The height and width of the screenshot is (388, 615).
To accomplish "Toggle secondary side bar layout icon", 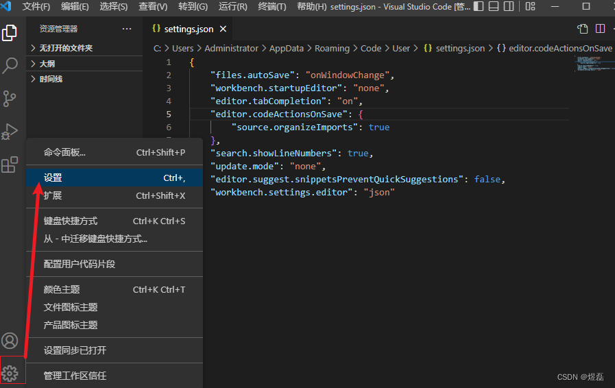I will pos(509,6).
